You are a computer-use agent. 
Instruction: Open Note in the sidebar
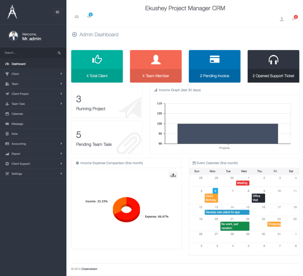click(x=33, y=134)
